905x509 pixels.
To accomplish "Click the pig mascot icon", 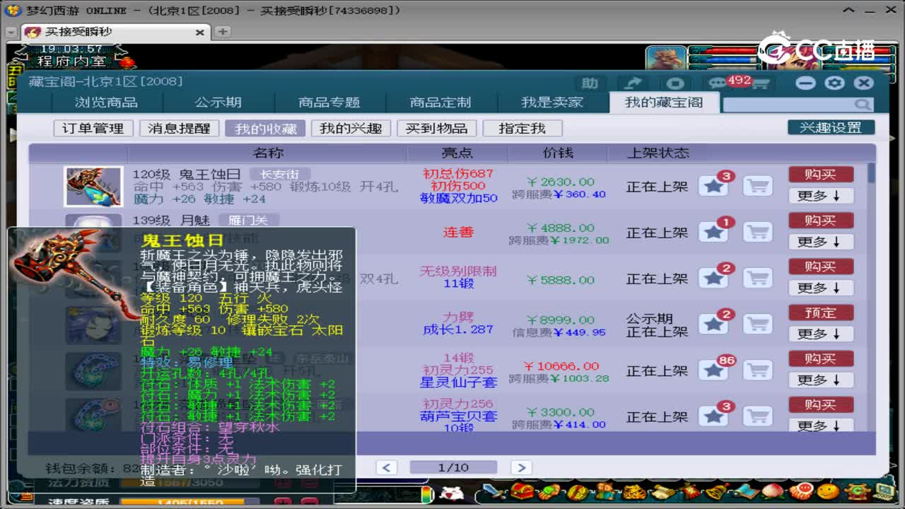I will point(452,493).
